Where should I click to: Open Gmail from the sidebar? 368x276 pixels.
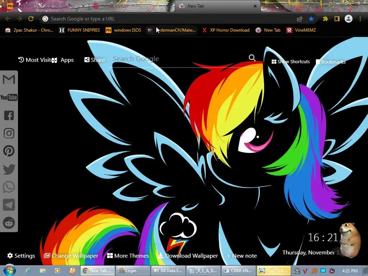coord(9,79)
